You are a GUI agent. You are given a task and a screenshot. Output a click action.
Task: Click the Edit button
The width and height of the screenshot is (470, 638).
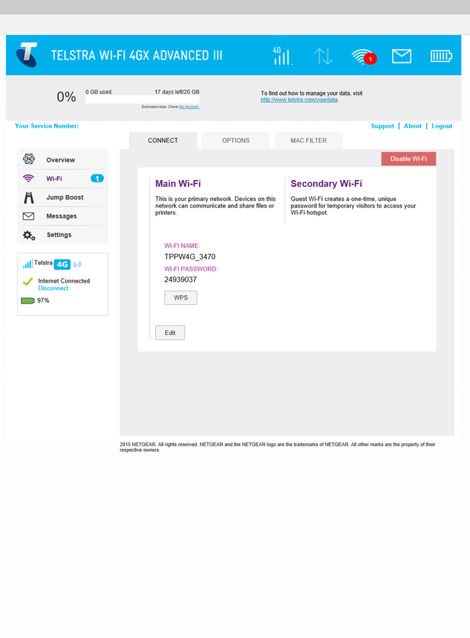tap(170, 332)
